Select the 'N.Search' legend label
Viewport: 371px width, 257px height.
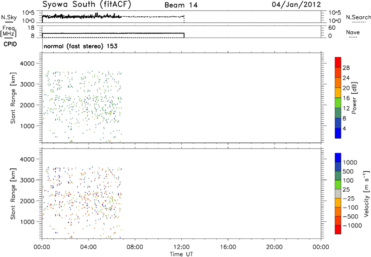coord(358,17)
